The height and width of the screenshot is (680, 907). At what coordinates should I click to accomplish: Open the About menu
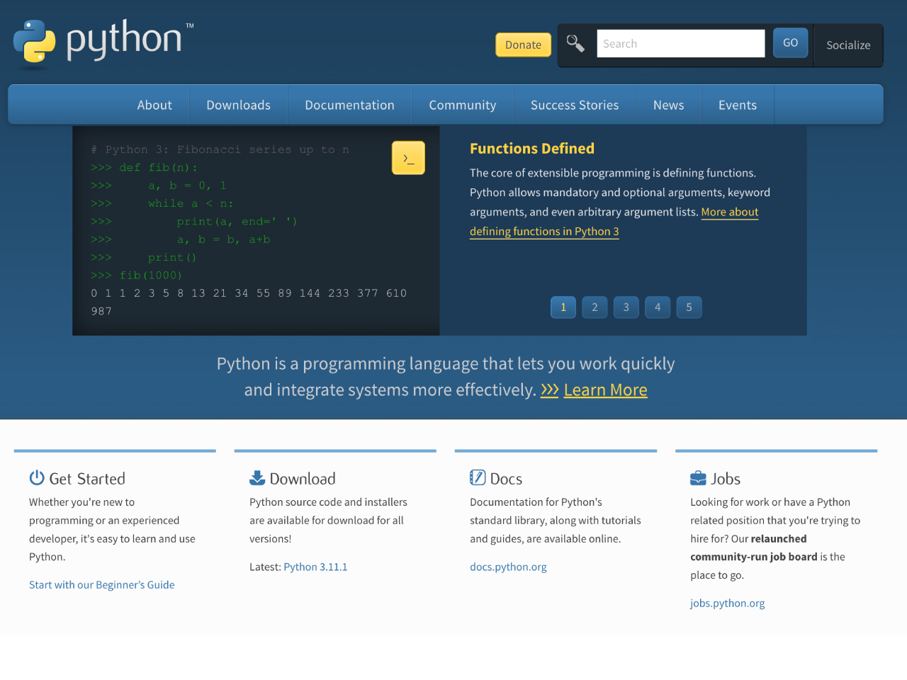click(x=154, y=105)
